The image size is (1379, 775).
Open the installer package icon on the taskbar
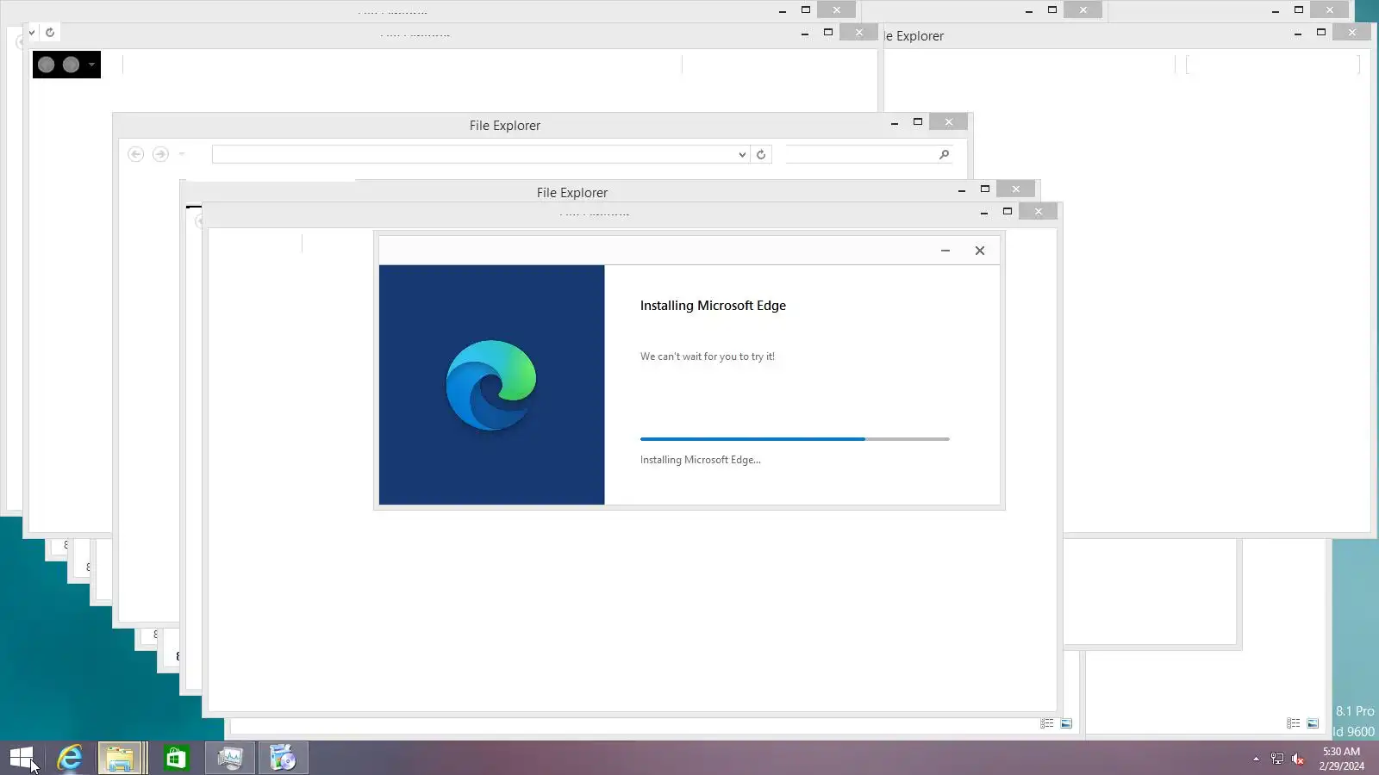coord(284,759)
